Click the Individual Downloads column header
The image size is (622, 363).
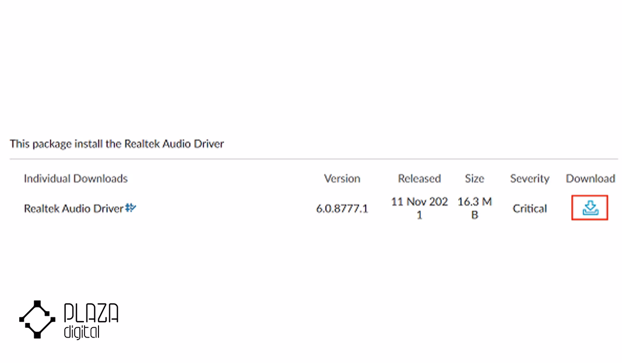(x=76, y=178)
